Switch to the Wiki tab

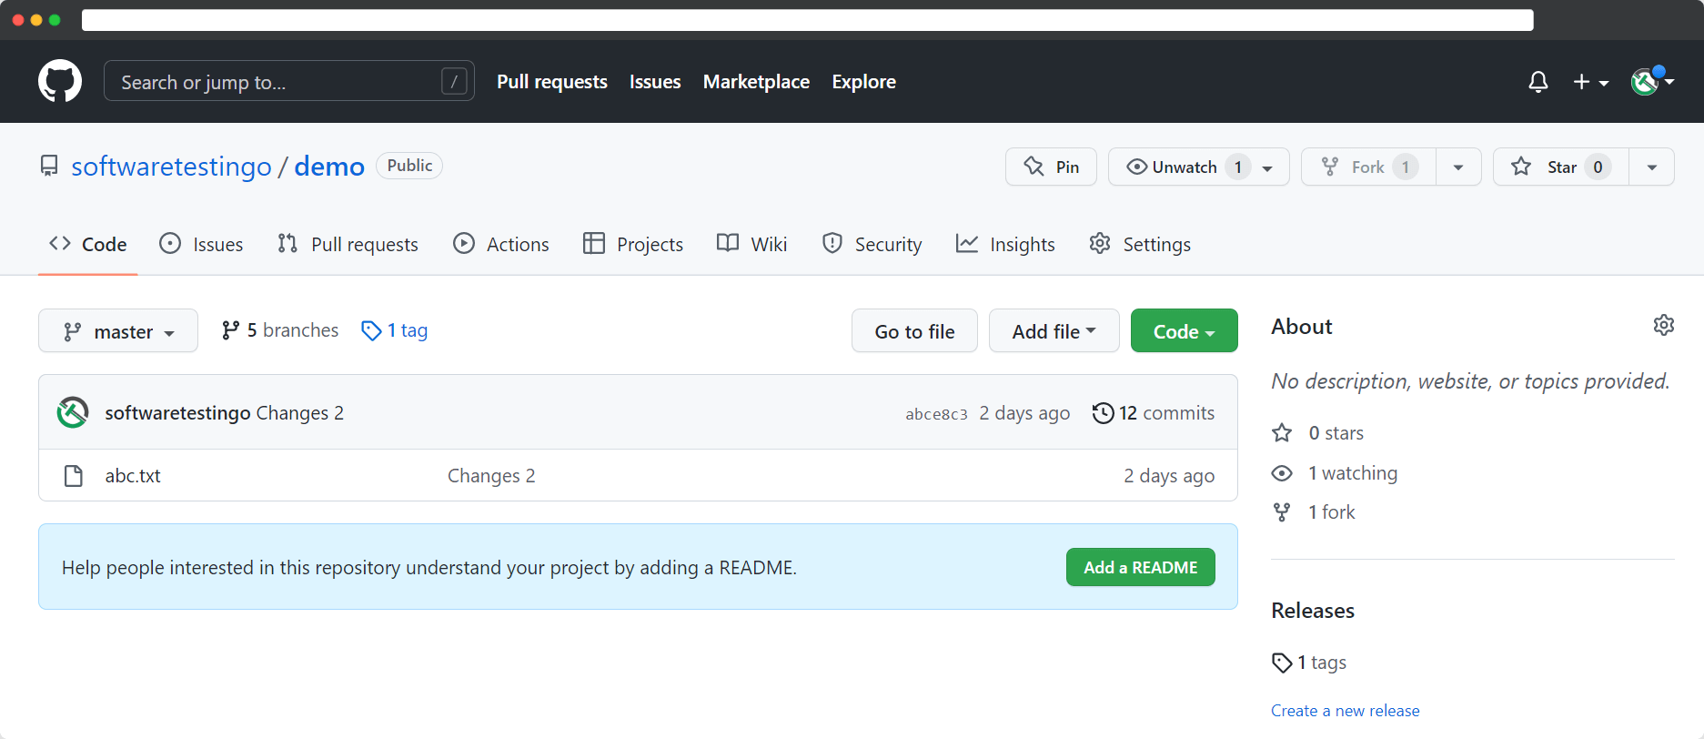coord(751,244)
